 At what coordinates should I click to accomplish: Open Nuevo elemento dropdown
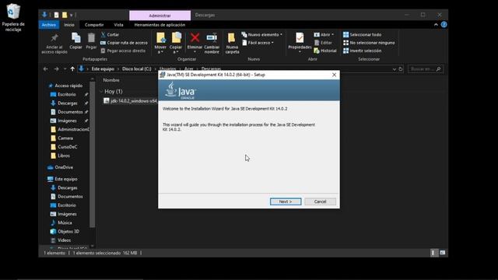pos(261,34)
